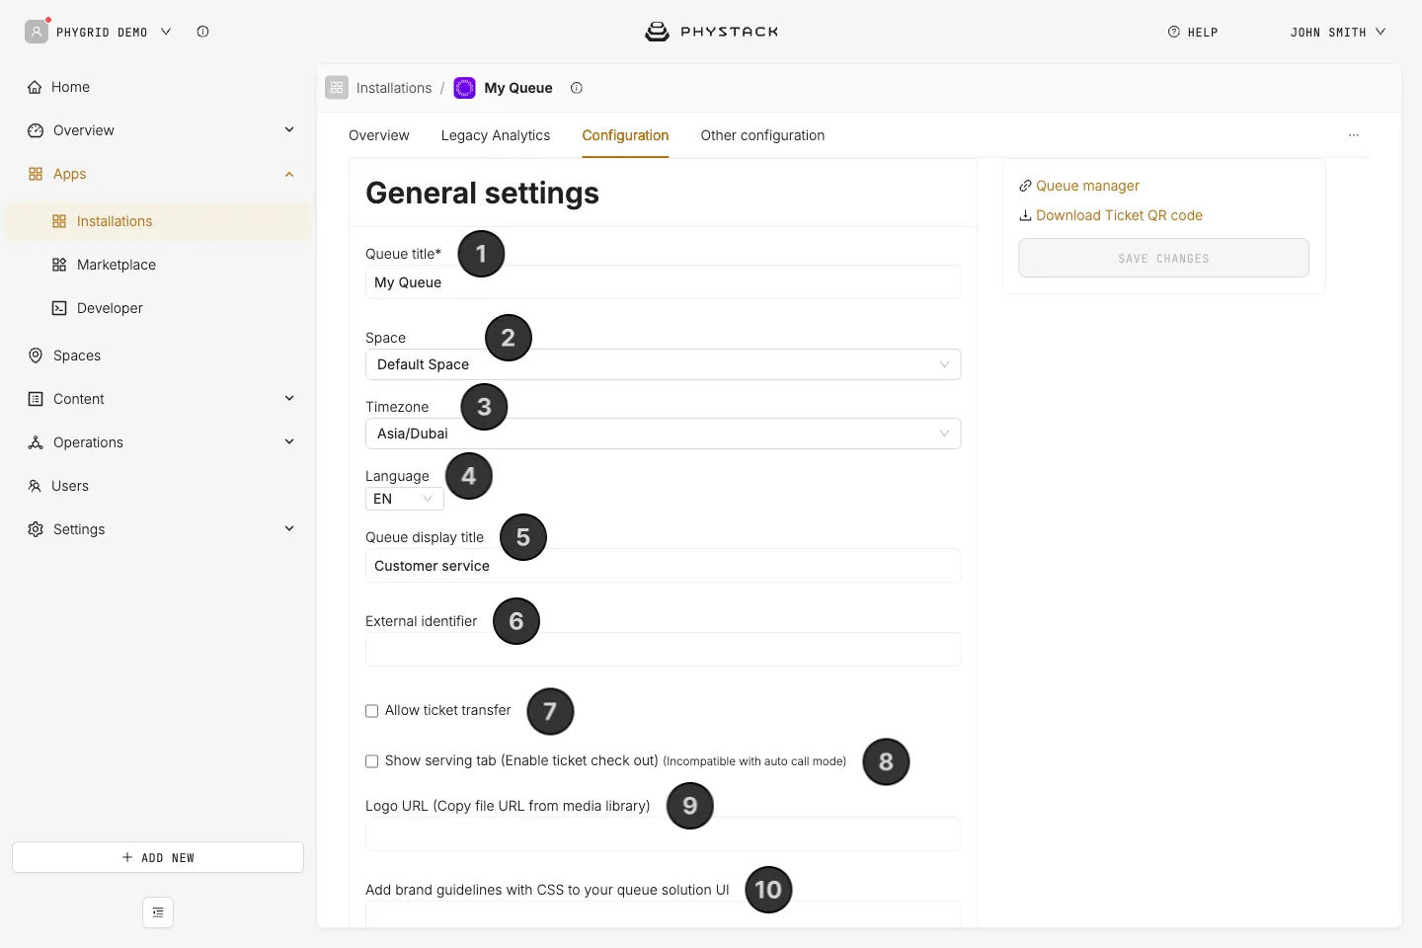Image resolution: width=1422 pixels, height=948 pixels.
Task: Click the Logo URL input field
Action: [x=663, y=834]
